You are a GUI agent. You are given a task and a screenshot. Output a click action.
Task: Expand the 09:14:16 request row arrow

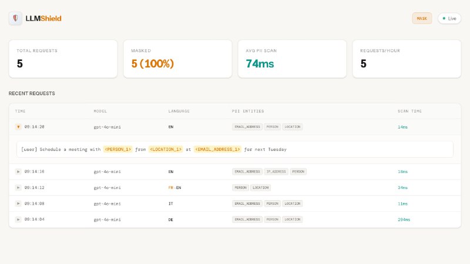coord(18,171)
